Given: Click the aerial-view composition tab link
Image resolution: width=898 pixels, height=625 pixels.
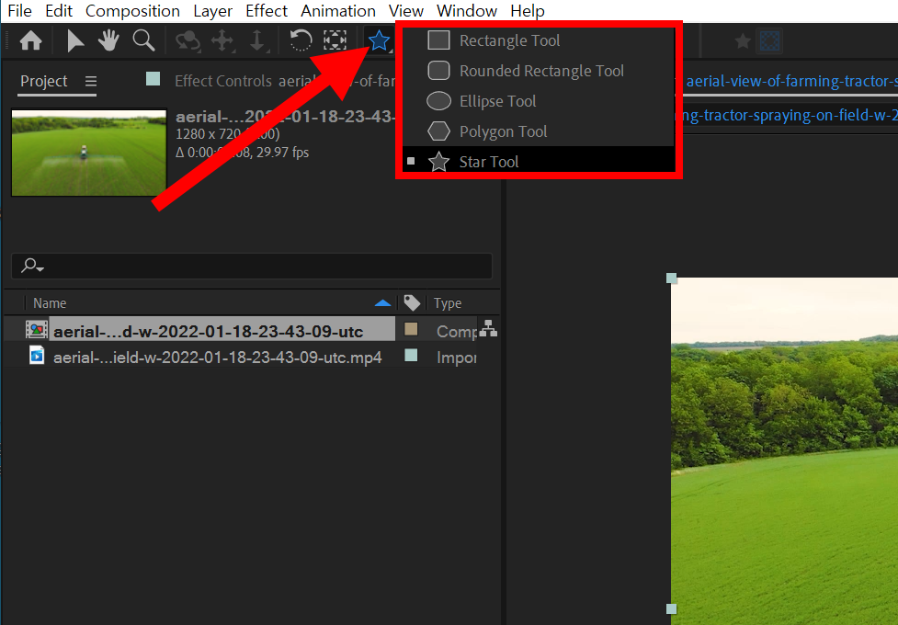Looking at the screenshot, I should (x=791, y=82).
